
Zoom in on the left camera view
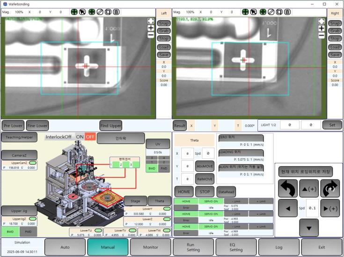(151, 28)
